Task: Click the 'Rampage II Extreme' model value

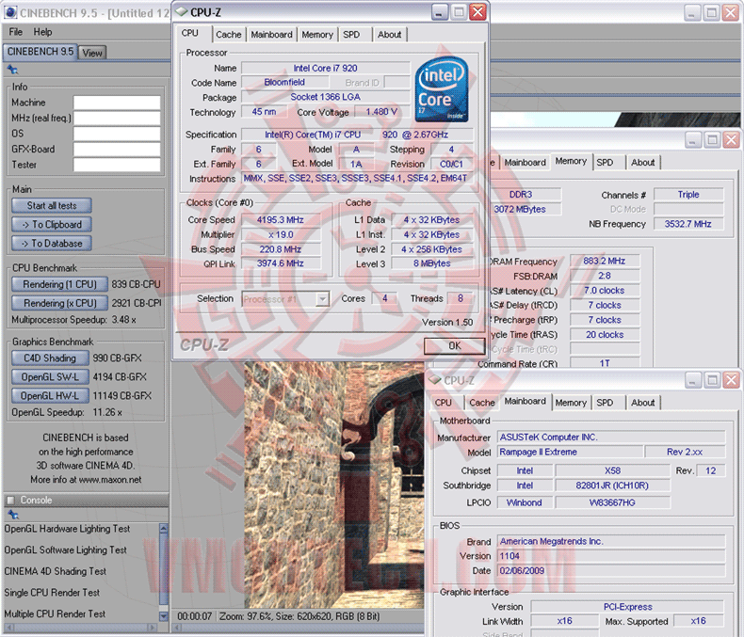Action: [570, 452]
